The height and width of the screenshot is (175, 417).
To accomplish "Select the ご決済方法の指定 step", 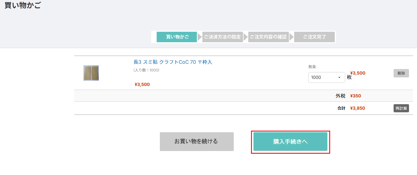I will coord(222,37).
